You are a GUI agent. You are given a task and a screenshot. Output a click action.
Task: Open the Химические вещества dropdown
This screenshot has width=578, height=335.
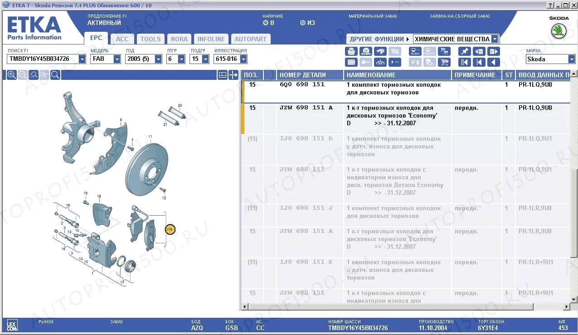495,39
